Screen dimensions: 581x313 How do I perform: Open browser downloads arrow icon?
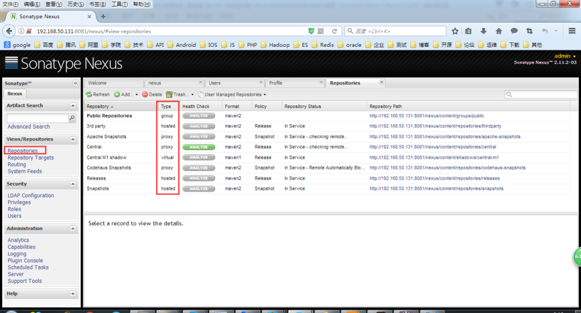(x=483, y=31)
